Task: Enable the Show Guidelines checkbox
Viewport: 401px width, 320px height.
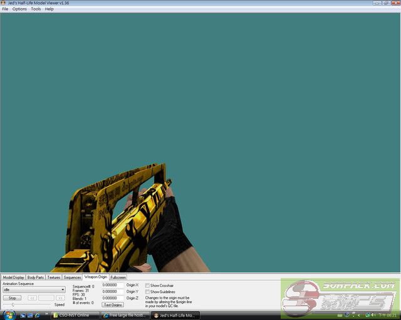Action: click(147, 291)
